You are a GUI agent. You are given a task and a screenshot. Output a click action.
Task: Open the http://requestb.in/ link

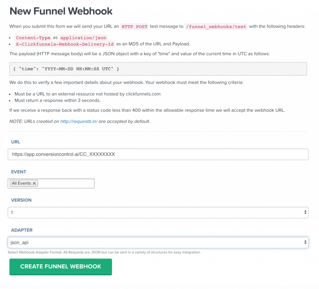click(x=79, y=121)
